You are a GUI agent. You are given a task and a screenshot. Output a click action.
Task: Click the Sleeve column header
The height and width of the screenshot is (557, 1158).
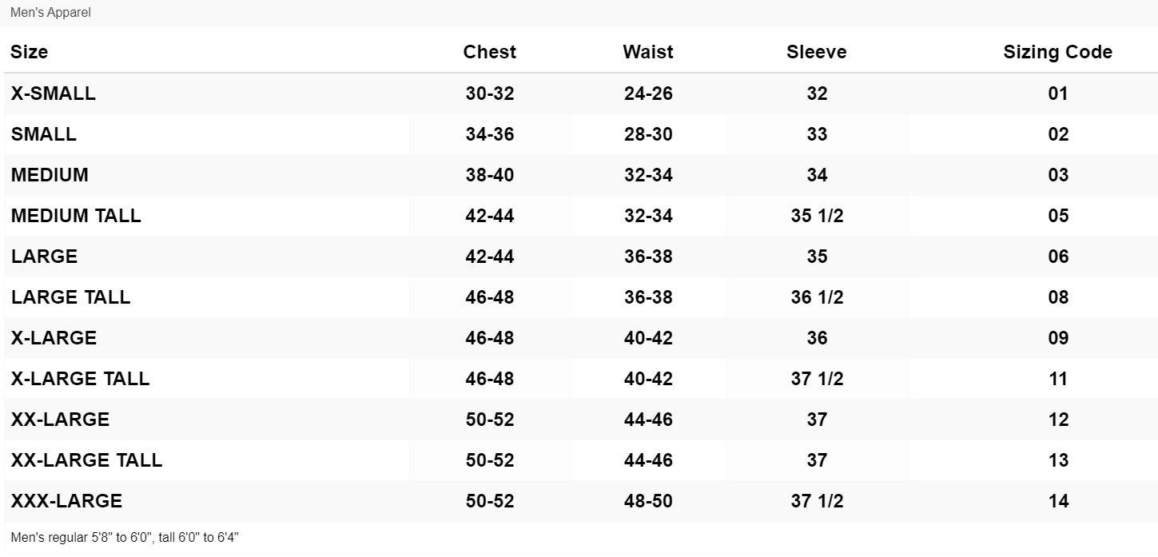[x=816, y=52]
